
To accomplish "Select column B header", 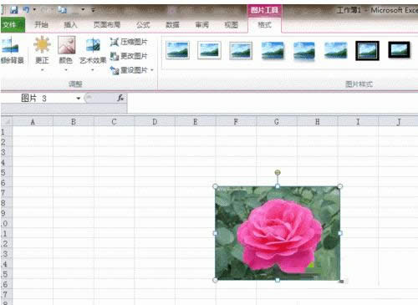I will 74,122.
